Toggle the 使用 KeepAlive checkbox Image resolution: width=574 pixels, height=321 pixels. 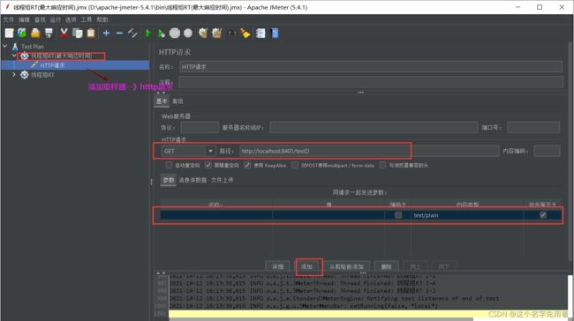(247, 165)
